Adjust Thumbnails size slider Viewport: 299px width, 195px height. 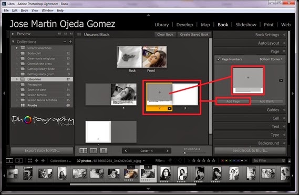(x=184, y=153)
